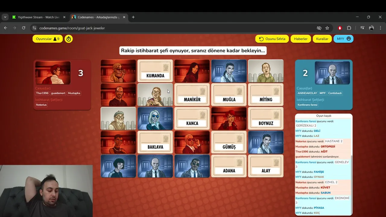This screenshot has height=217, width=386.
Task: Click the old man with cap bystander card
Action: tap(118, 118)
